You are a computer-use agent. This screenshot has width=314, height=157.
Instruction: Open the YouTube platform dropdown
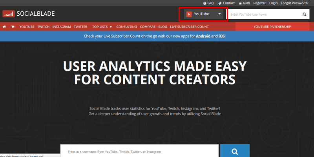[203, 14]
